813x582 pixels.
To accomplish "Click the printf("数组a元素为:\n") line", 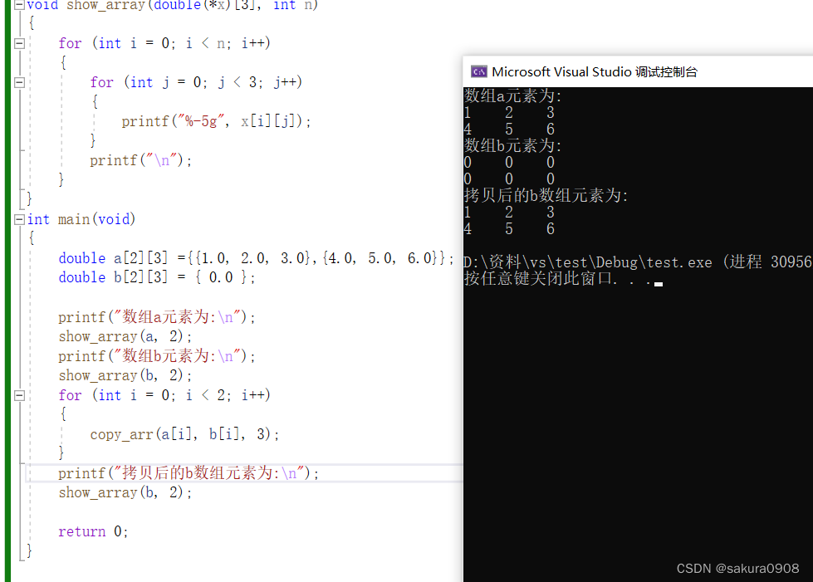I will pos(157,316).
